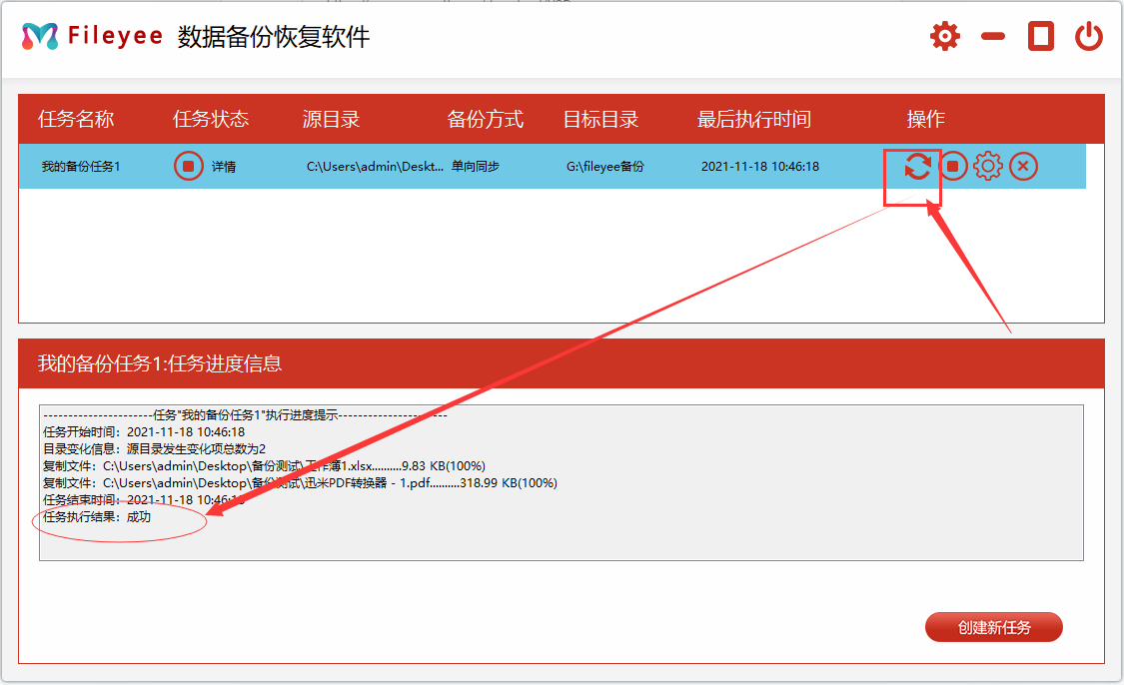Click the 任务状态 column header
The width and height of the screenshot is (1124, 685).
pyautogui.click(x=211, y=120)
